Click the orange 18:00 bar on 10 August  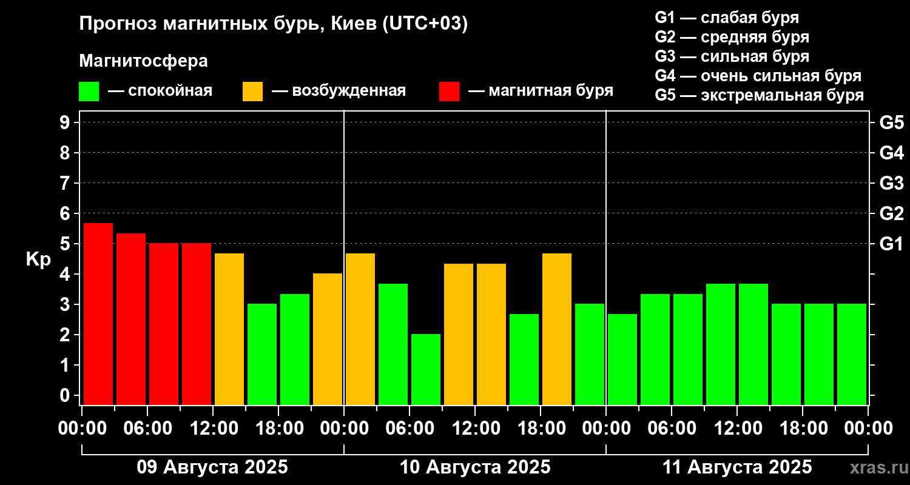click(x=557, y=329)
